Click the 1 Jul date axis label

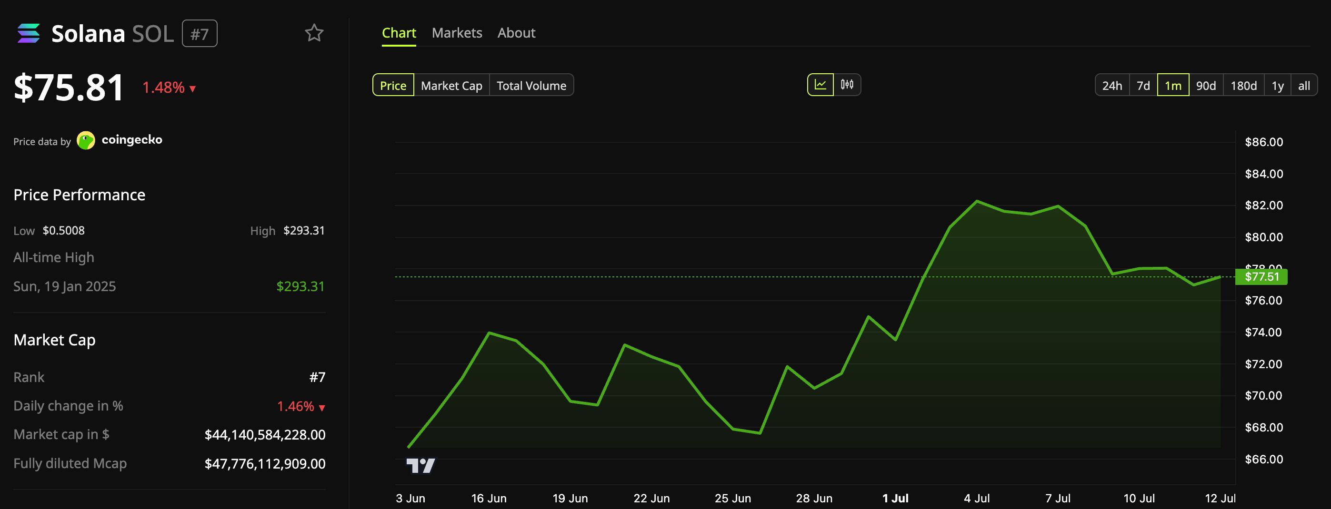(x=895, y=498)
